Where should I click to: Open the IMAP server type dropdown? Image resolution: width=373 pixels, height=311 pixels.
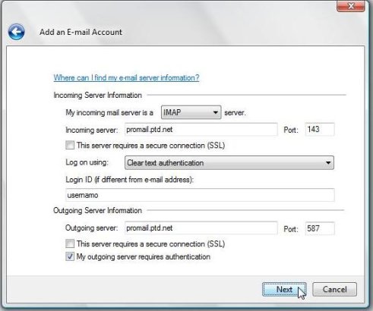(x=191, y=112)
